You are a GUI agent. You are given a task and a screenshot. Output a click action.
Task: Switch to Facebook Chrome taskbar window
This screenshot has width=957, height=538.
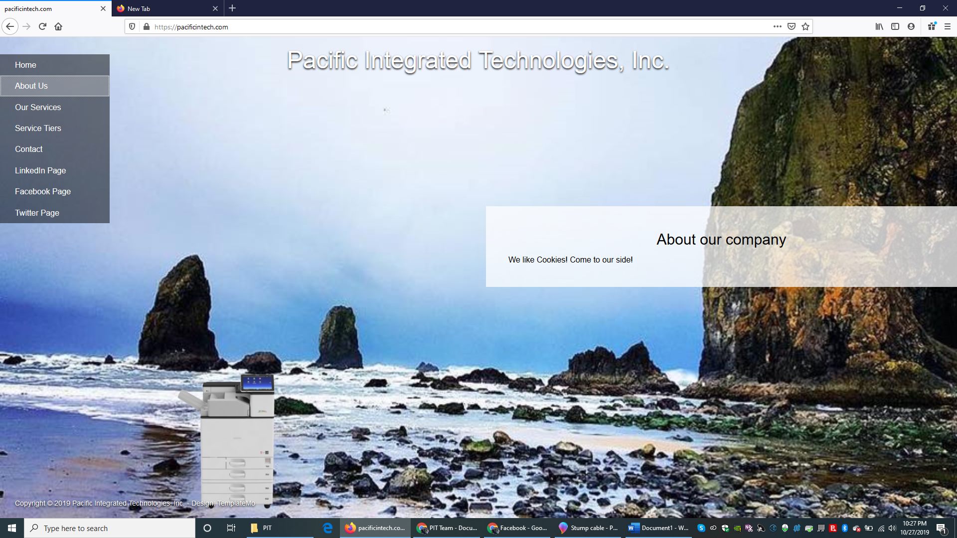click(x=517, y=528)
